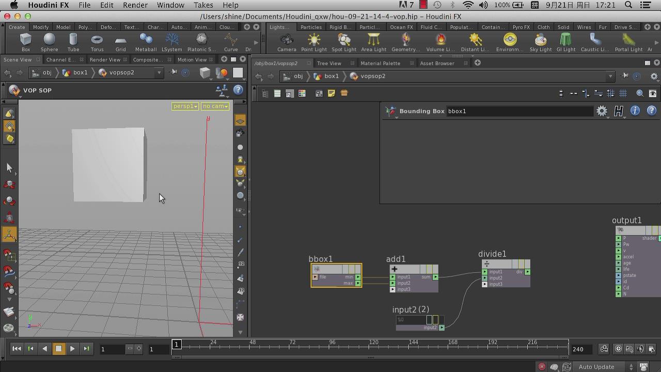Open Bounding Box parameter help
Screen dimensions: 661x372
(x=652, y=111)
